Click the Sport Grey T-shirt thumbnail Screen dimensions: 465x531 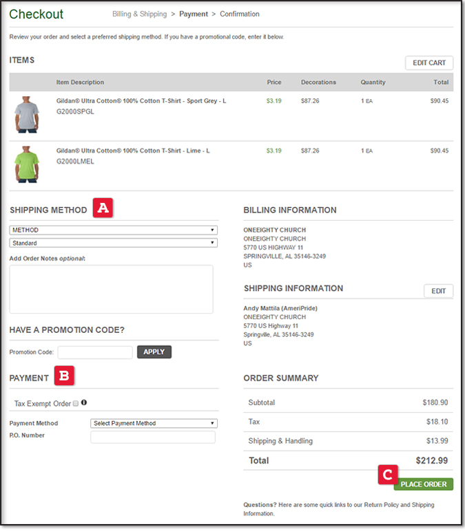pos(26,114)
